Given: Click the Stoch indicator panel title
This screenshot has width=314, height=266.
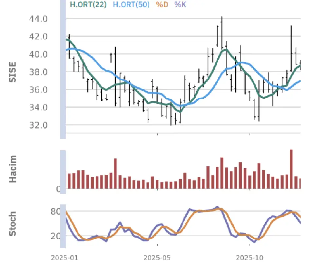Looking at the screenshot, I should click(13, 224).
